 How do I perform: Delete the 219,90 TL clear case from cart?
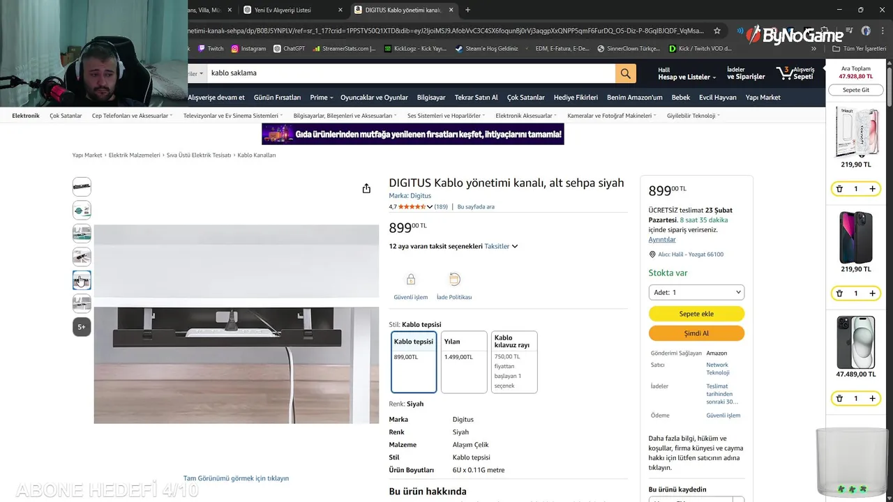840,189
